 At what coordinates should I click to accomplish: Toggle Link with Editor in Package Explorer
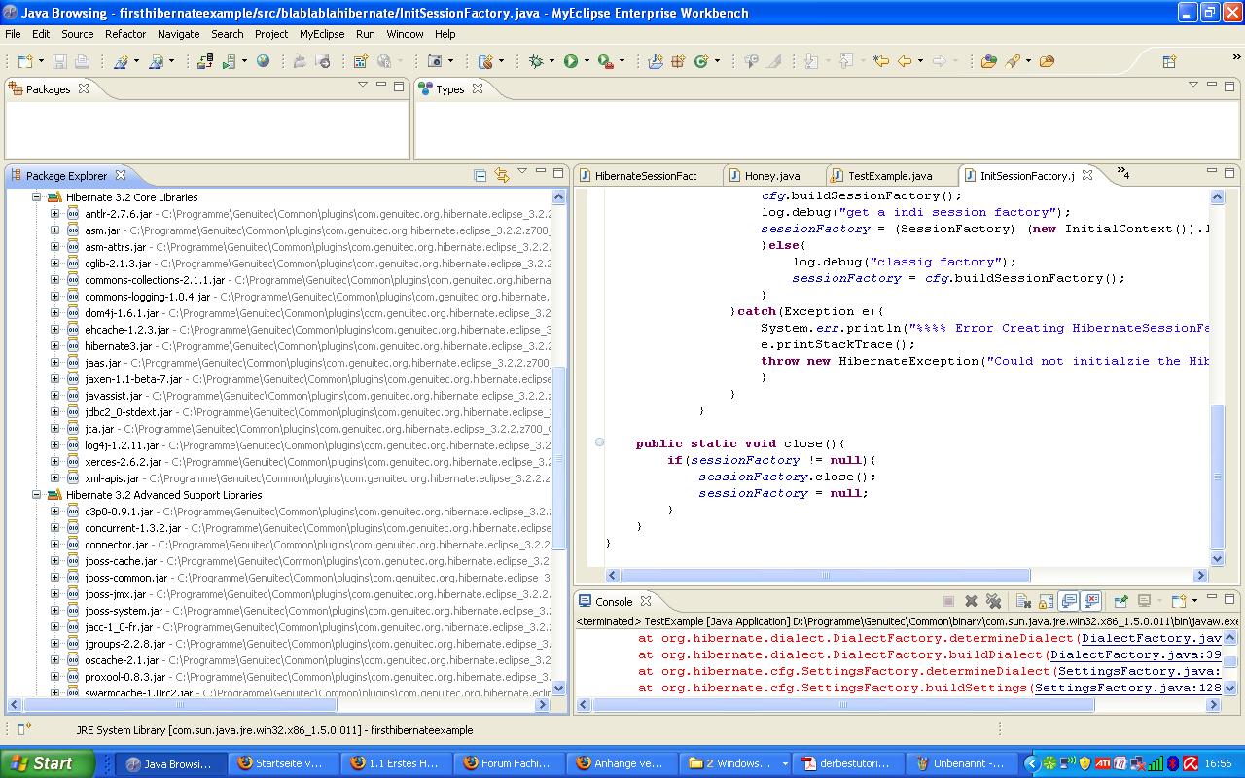pyautogui.click(x=502, y=175)
